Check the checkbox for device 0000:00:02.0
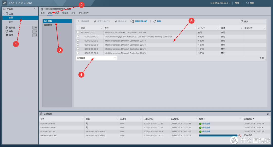Image resolution: width=273 pixels, height=147 pixels. 77,32
